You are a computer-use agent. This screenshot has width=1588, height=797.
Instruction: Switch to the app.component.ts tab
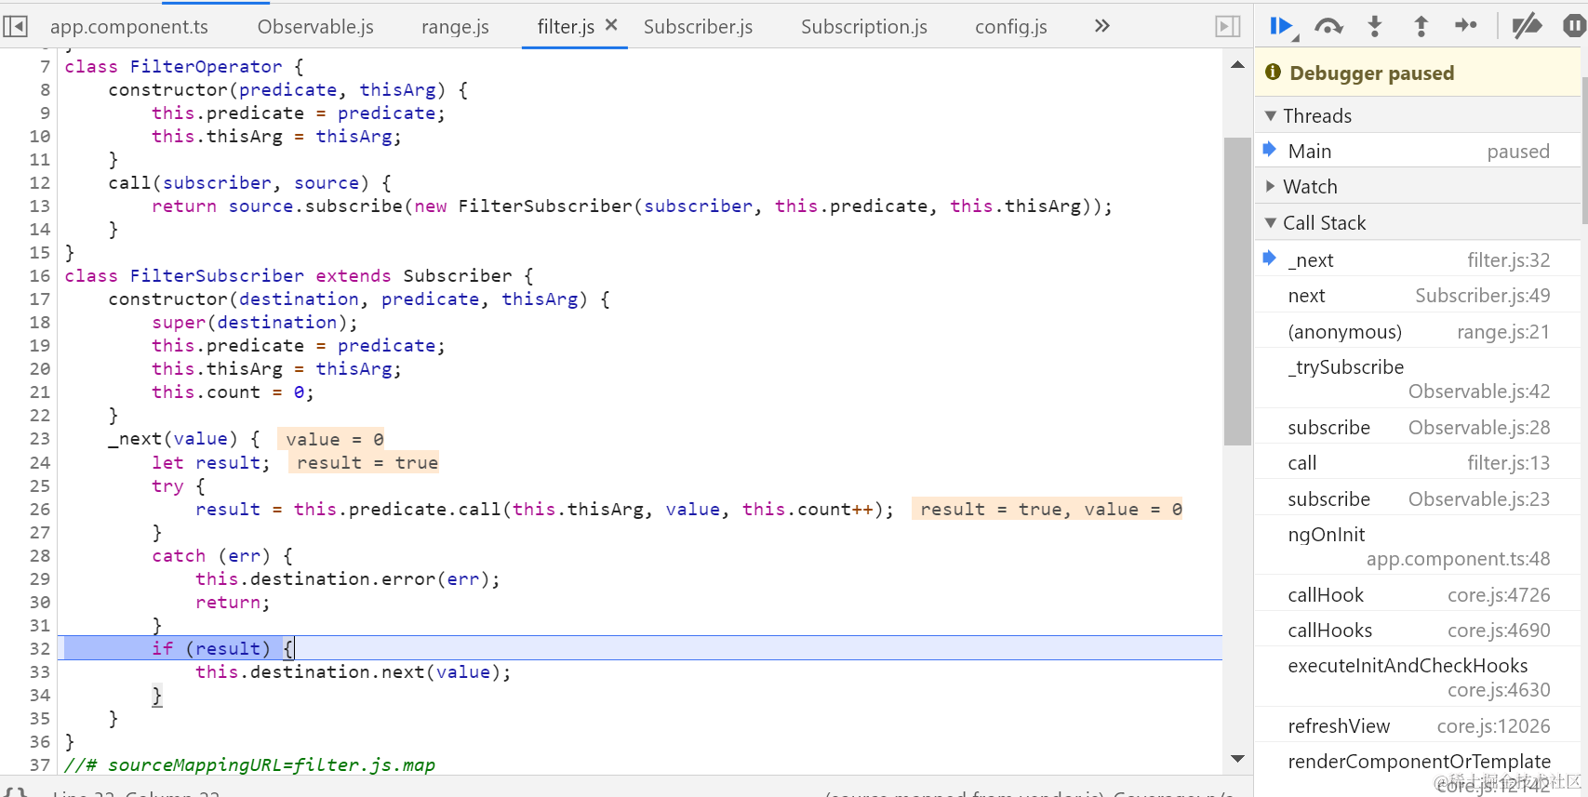tap(129, 27)
